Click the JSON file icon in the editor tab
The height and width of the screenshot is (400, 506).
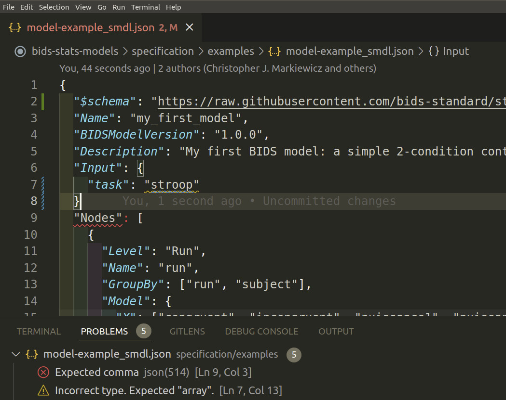tap(14, 27)
